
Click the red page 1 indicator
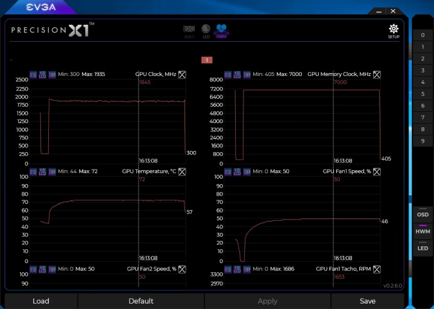point(207,60)
